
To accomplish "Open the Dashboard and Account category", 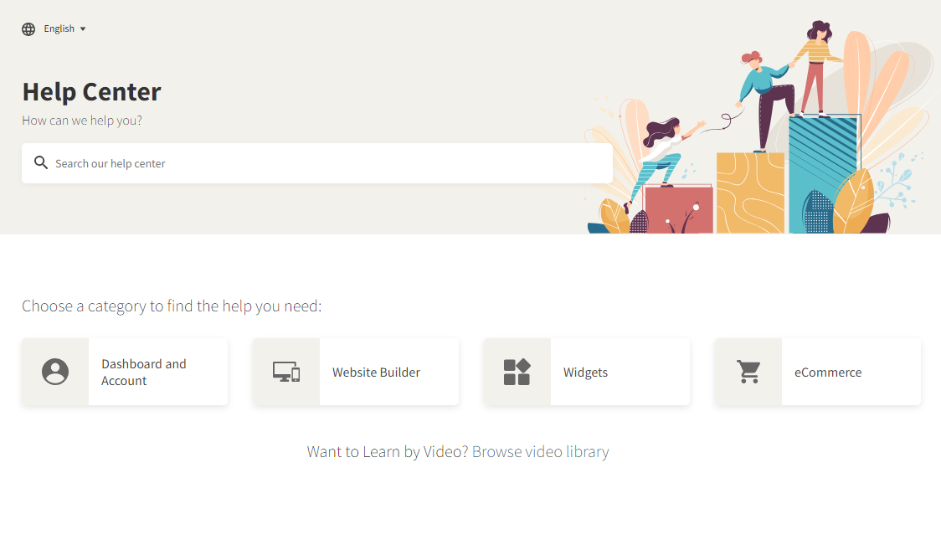I will pos(125,372).
